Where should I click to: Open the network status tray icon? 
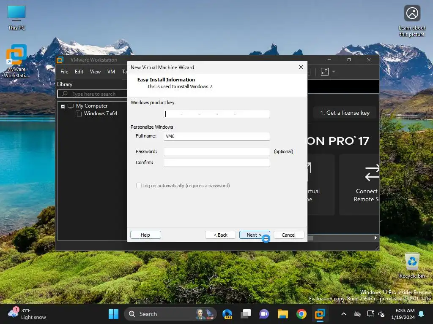[370, 314]
